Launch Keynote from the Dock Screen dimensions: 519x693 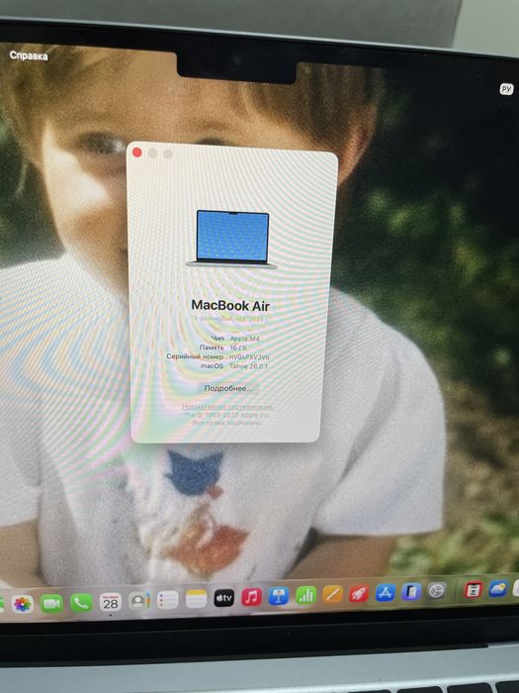tap(279, 596)
